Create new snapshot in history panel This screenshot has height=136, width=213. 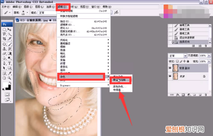tap(200, 46)
